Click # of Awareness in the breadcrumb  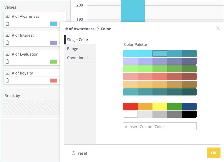(80, 29)
